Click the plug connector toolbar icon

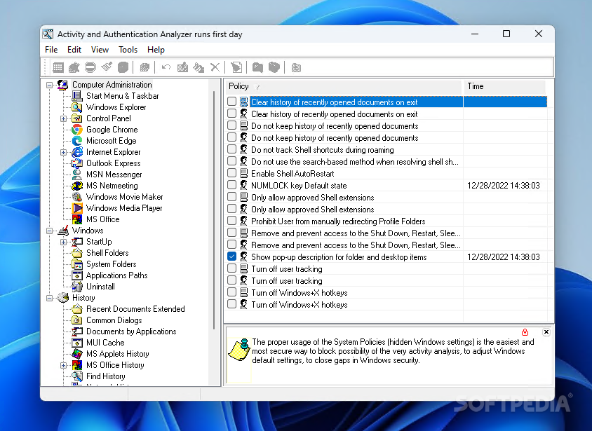74,67
